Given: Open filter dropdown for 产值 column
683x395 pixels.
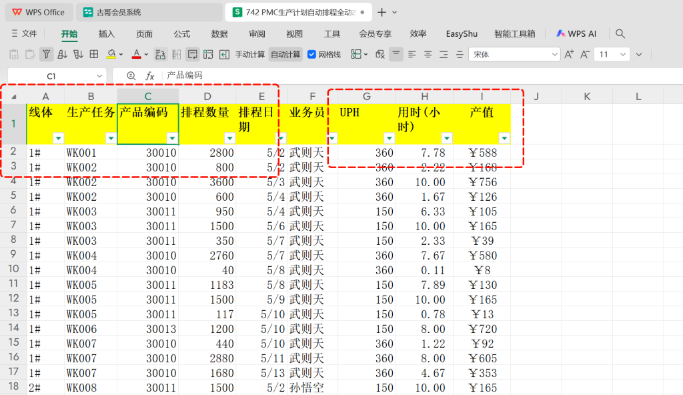Looking at the screenshot, I should click(x=504, y=138).
